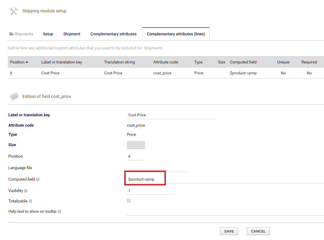Click the CANCEL button
Screen dimensions: 324x240
pos(258,231)
